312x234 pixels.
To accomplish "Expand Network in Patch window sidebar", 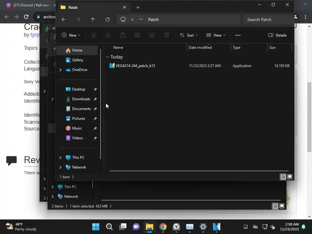I will coord(61,167).
